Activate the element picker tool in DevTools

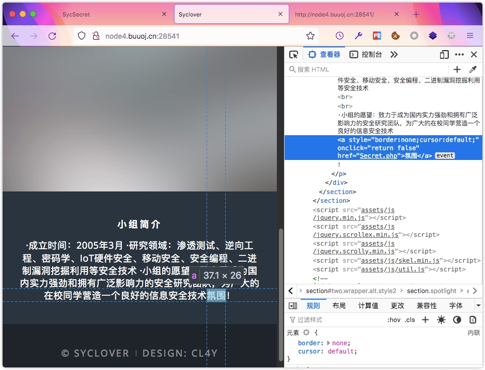tap(293, 55)
